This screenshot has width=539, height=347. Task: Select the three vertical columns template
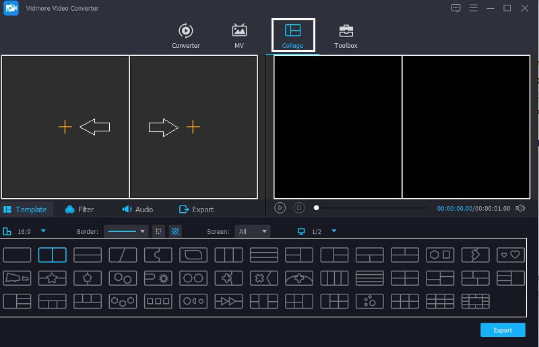point(228,255)
